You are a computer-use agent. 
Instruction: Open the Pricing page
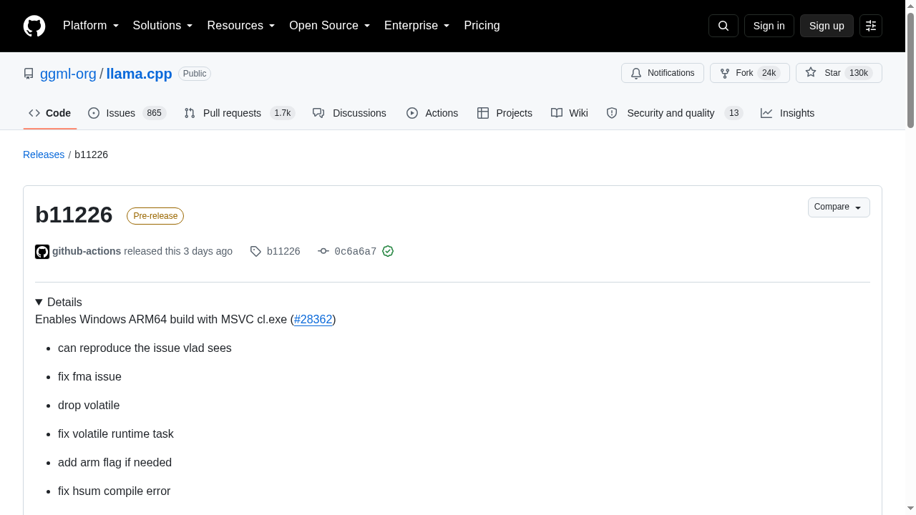[482, 26]
